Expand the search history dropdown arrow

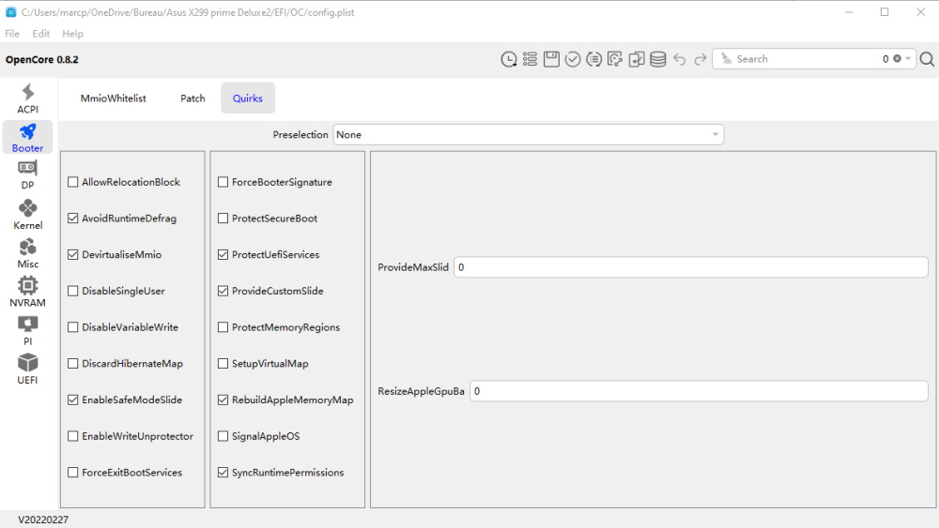[908, 58]
